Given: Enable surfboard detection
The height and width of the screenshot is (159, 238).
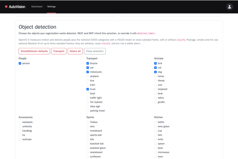Looking at the screenshot, I should click(x=88, y=157).
